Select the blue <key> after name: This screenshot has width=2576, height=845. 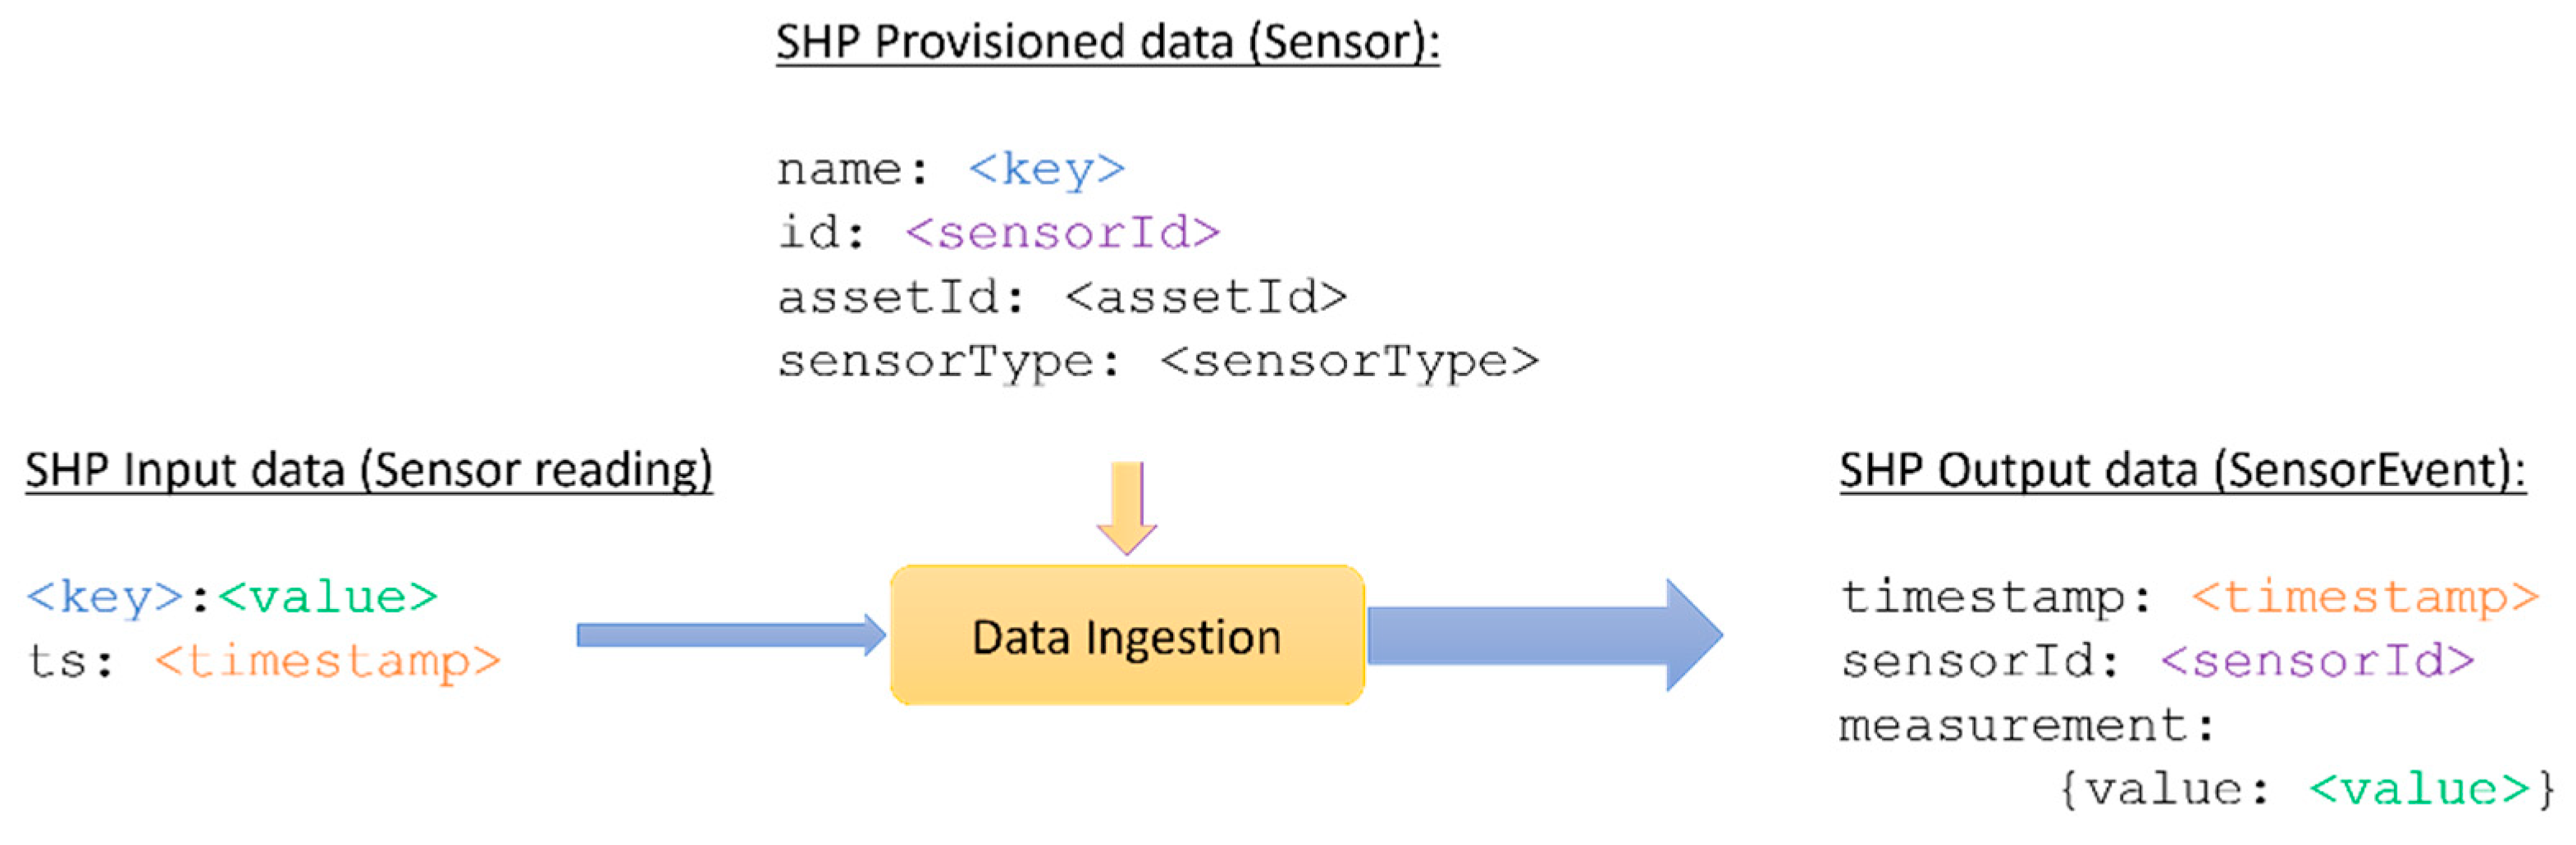pyautogui.click(x=1047, y=169)
